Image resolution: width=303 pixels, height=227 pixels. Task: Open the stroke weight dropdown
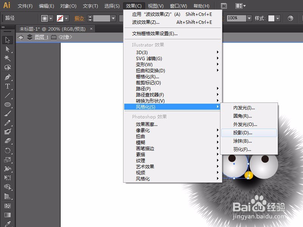113,18
